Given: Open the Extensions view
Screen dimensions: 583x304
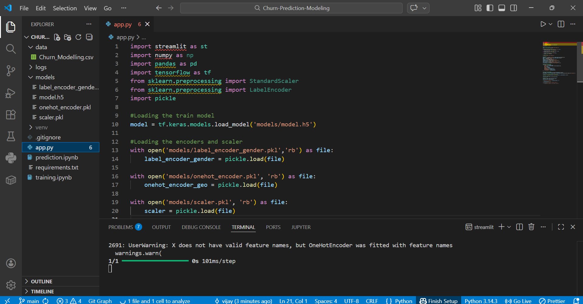Looking at the screenshot, I should click(11, 115).
